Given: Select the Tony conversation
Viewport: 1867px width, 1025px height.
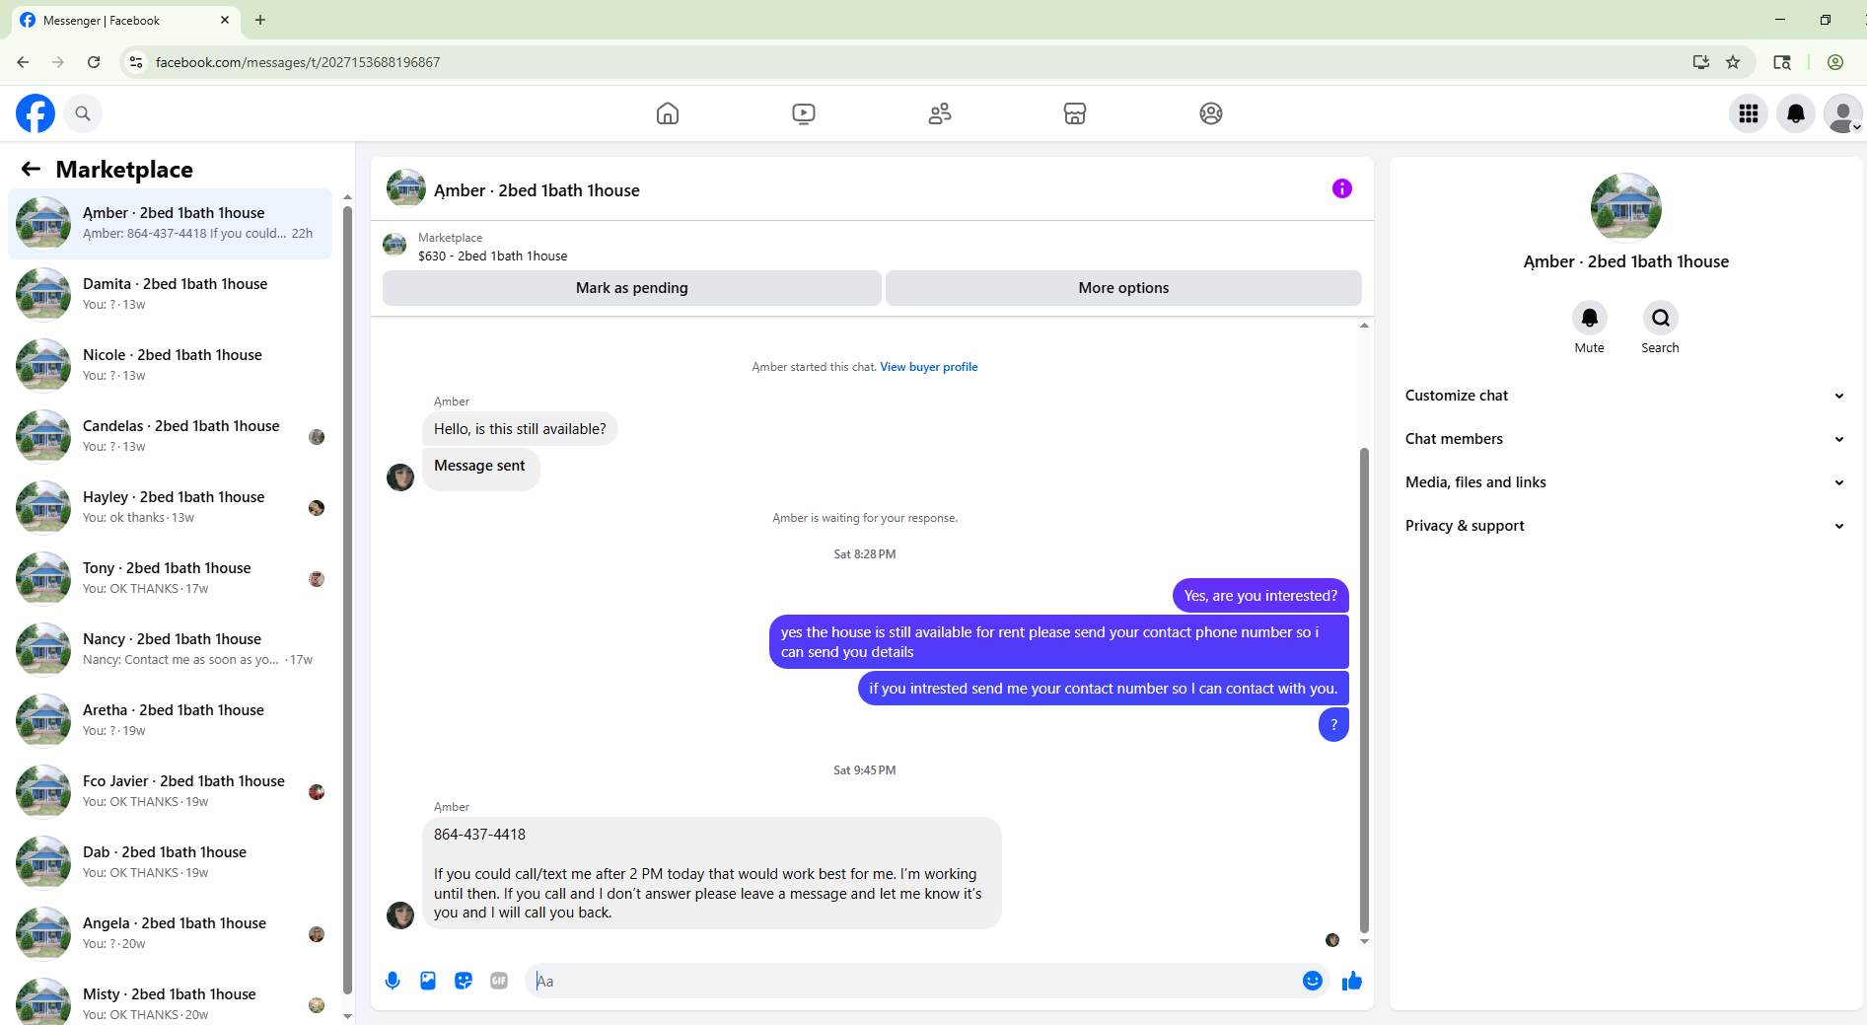Looking at the screenshot, I should click(x=170, y=578).
